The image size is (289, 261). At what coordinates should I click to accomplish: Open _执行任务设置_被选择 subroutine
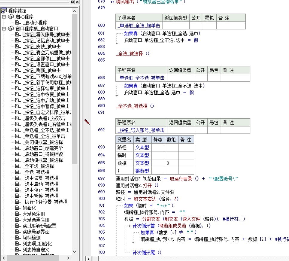(45, 202)
